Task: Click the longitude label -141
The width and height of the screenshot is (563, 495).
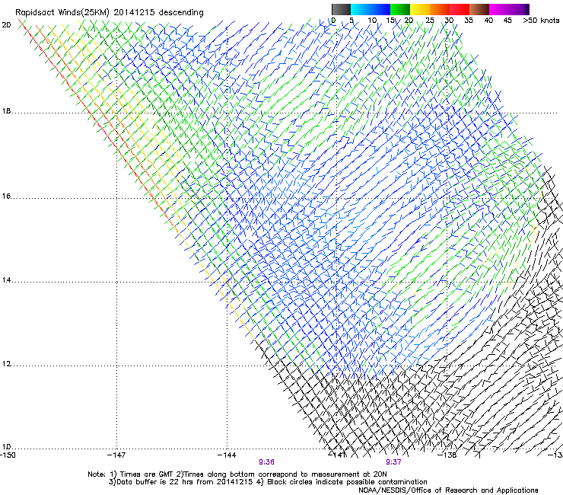Action: pos(338,455)
